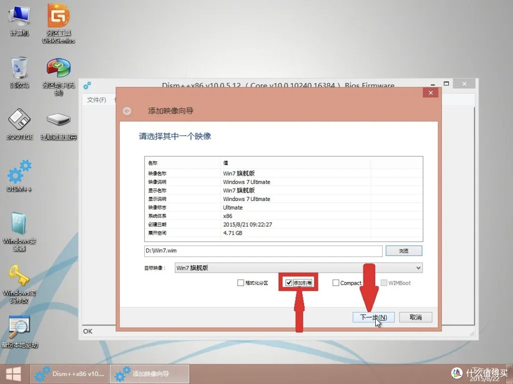The width and height of the screenshot is (513, 384).
Task: Select the 显示说明 row
Action: 284,199
